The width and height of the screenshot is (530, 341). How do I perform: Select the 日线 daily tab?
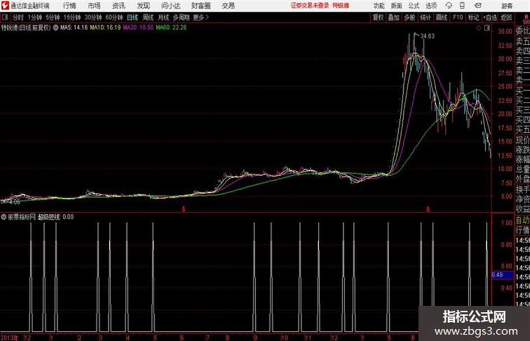(x=132, y=17)
